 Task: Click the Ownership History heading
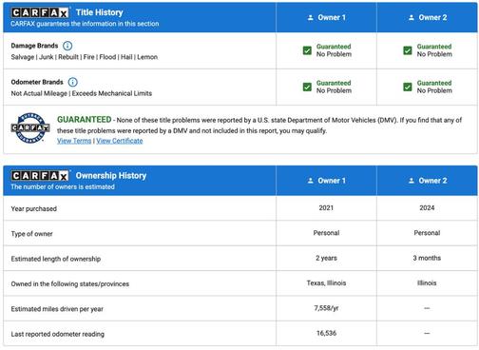point(111,176)
